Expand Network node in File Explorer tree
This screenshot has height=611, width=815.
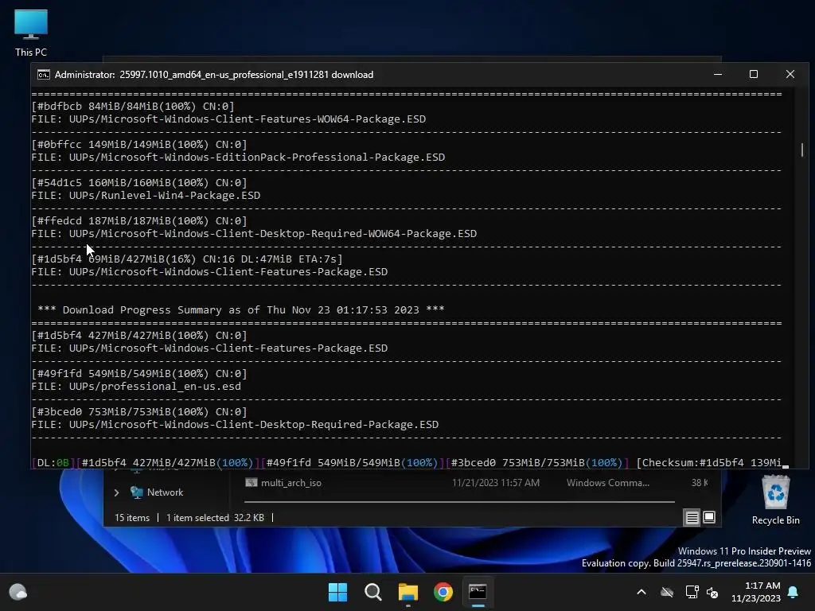click(116, 492)
